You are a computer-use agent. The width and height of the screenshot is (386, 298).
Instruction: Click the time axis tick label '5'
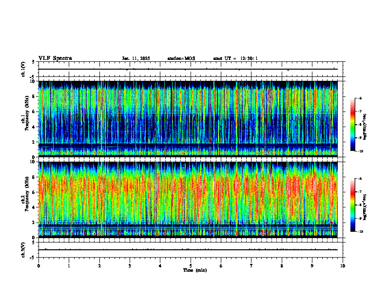pyautogui.click(x=191, y=266)
